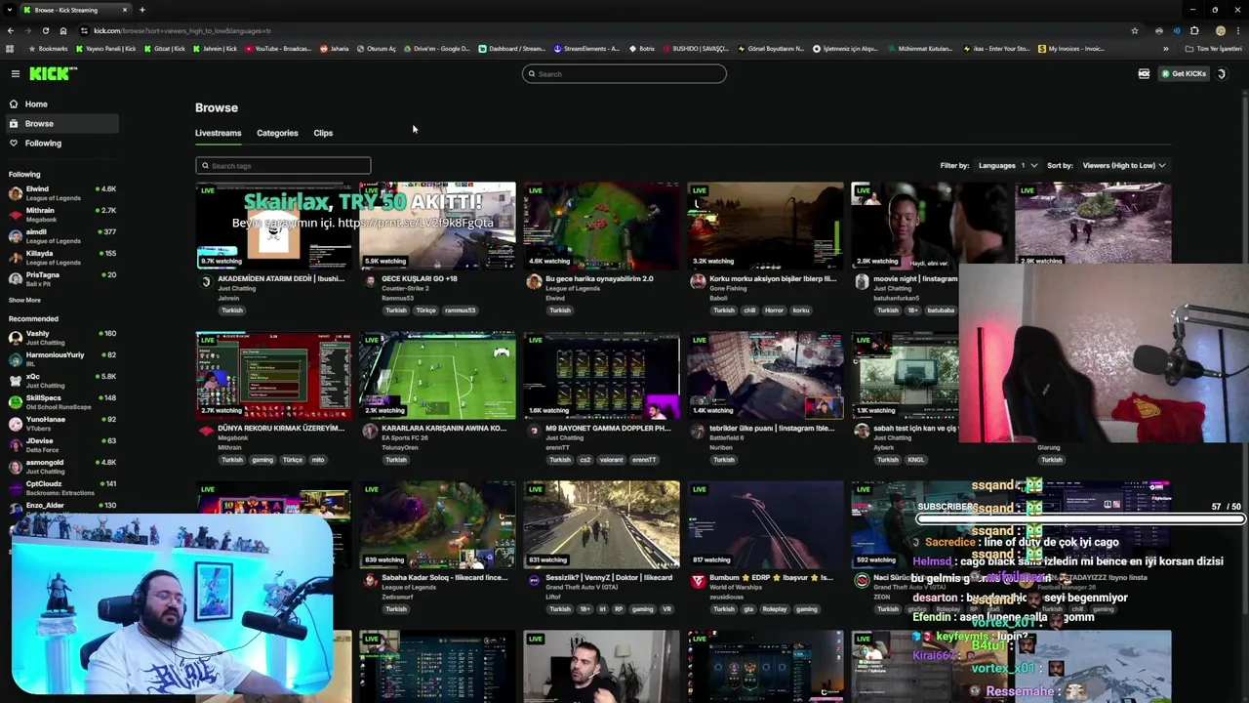
Task: Open tebrikler ülke puanı stream title
Action: click(772, 428)
